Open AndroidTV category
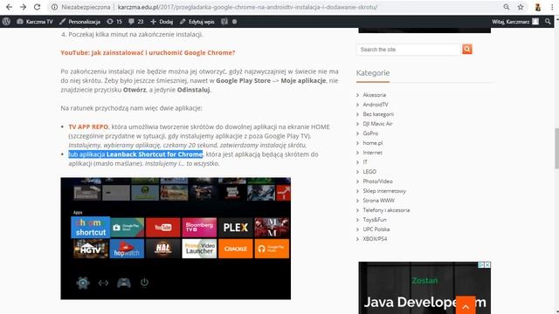559x314 pixels. (376, 105)
